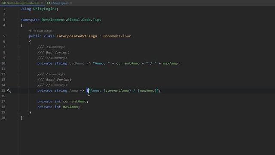
Task: Open the No asset usages code lens
Action: (x=42, y=31)
